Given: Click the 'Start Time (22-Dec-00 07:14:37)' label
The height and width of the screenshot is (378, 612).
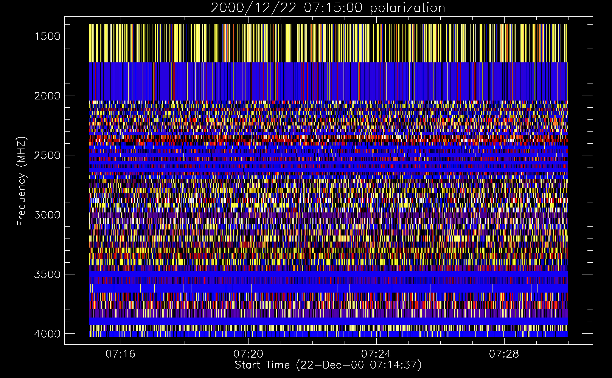Looking at the screenshot, I should (328, 365).
